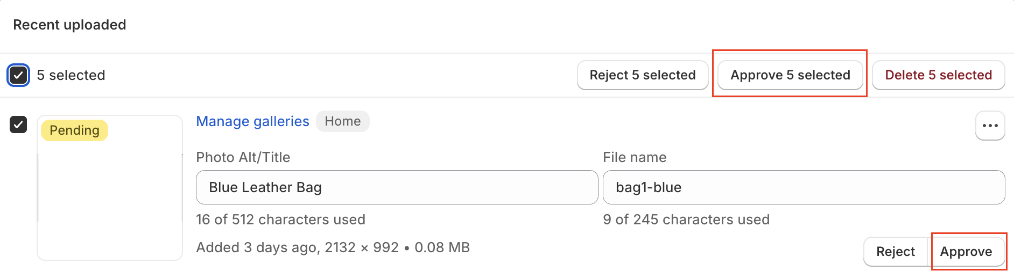
Task: Open the pending photo thumbnail
Action: coord(110,199)
